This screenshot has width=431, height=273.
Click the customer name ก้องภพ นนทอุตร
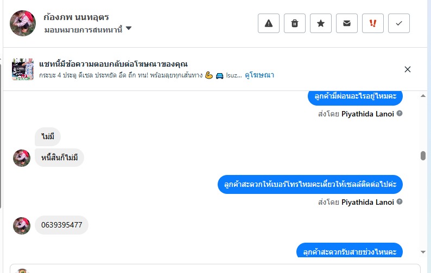76,17
